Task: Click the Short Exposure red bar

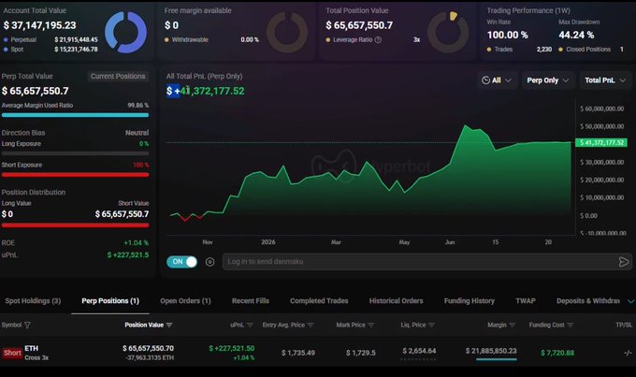Action: (75, 175)
